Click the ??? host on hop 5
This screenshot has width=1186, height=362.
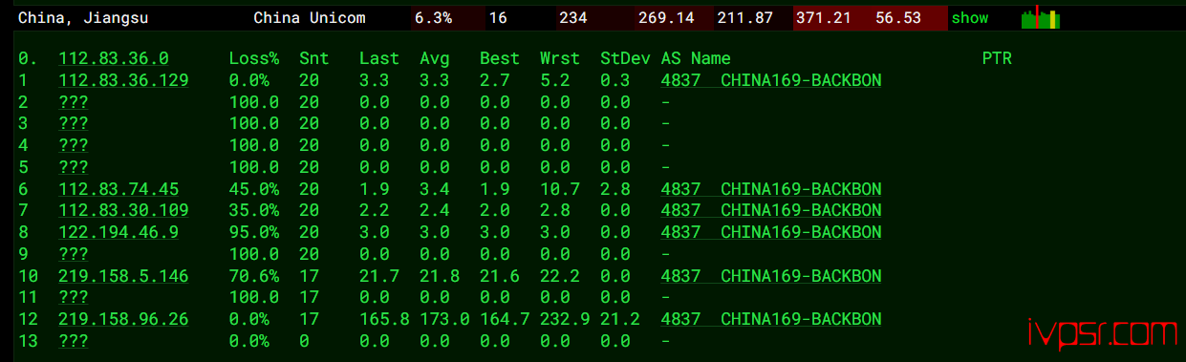[x=74, y=168]
